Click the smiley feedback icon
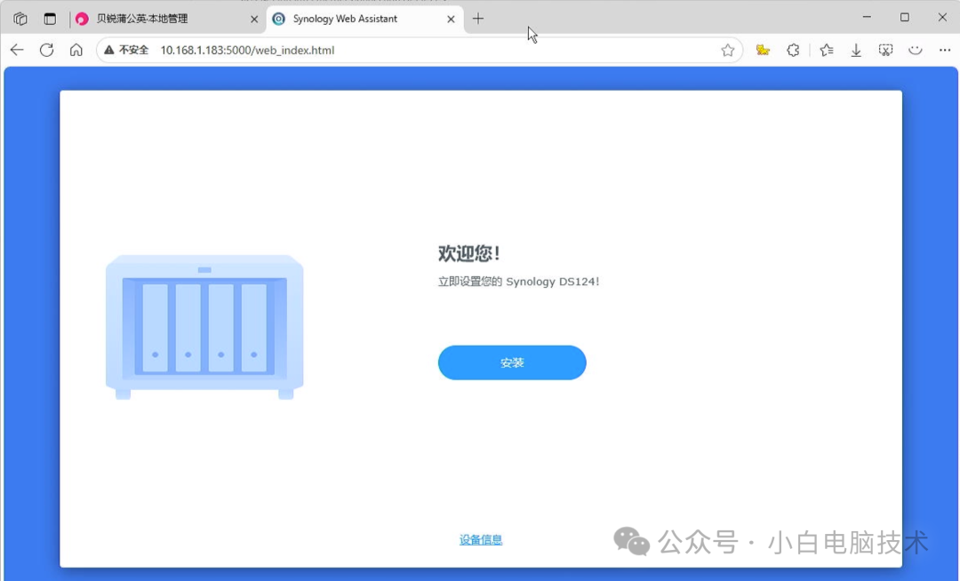This screenshot has width=960, height=581. click(x=916, y=50)
